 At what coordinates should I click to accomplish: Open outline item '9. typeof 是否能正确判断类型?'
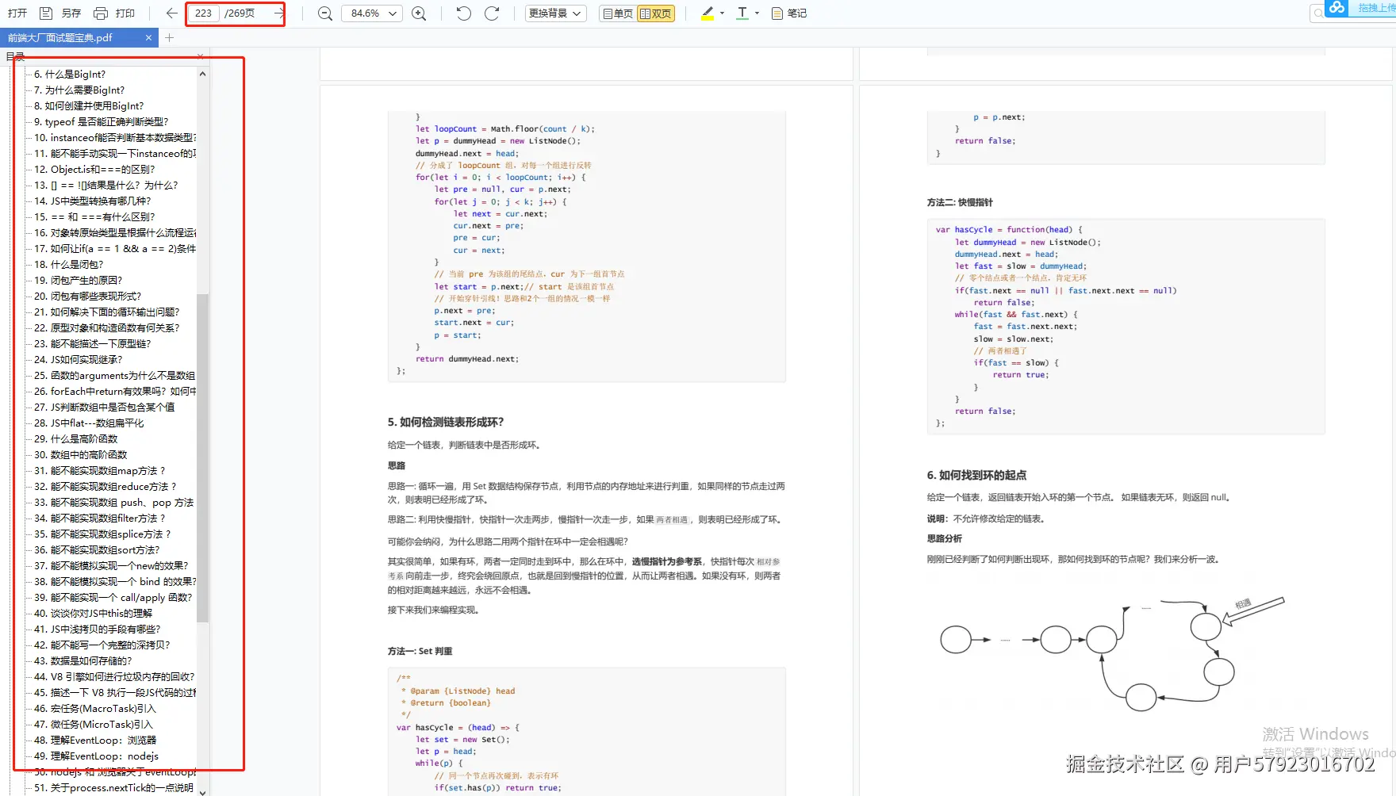coord(102,122)
